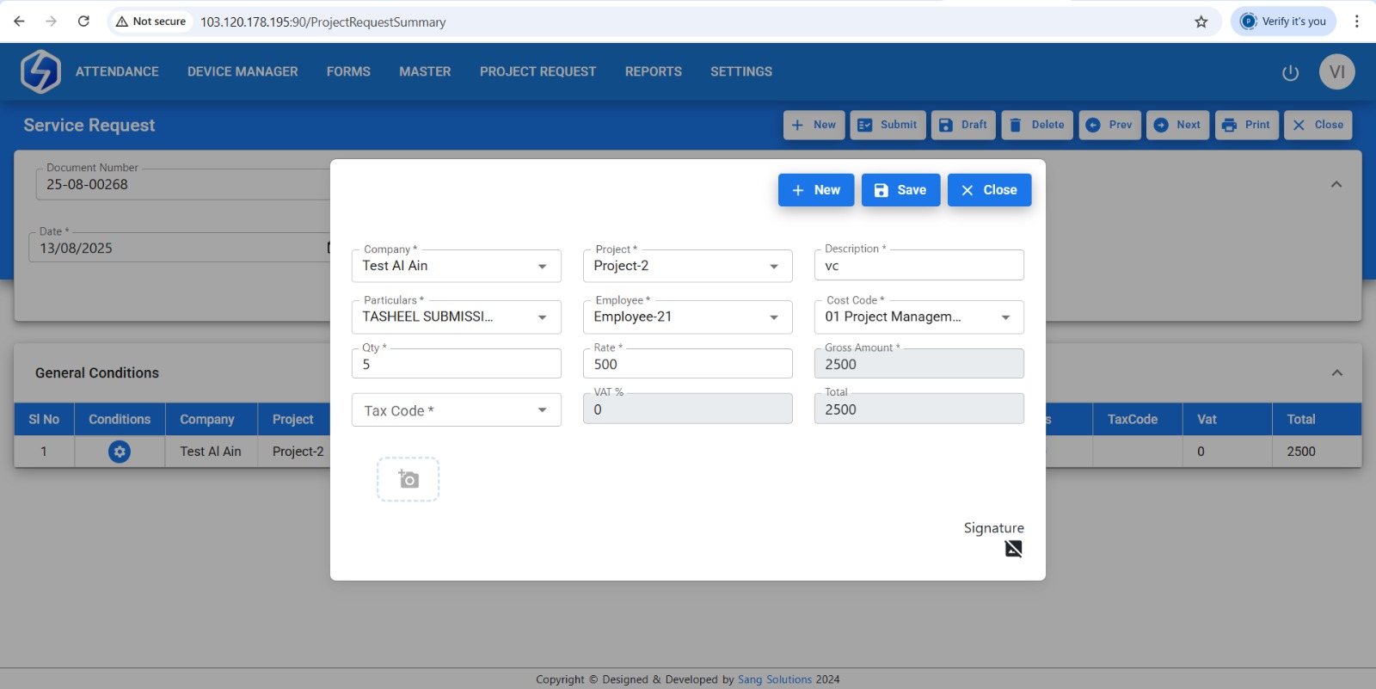Click the Sang Solutions link
1376x689 pixels.
click(x=774, y=680)
